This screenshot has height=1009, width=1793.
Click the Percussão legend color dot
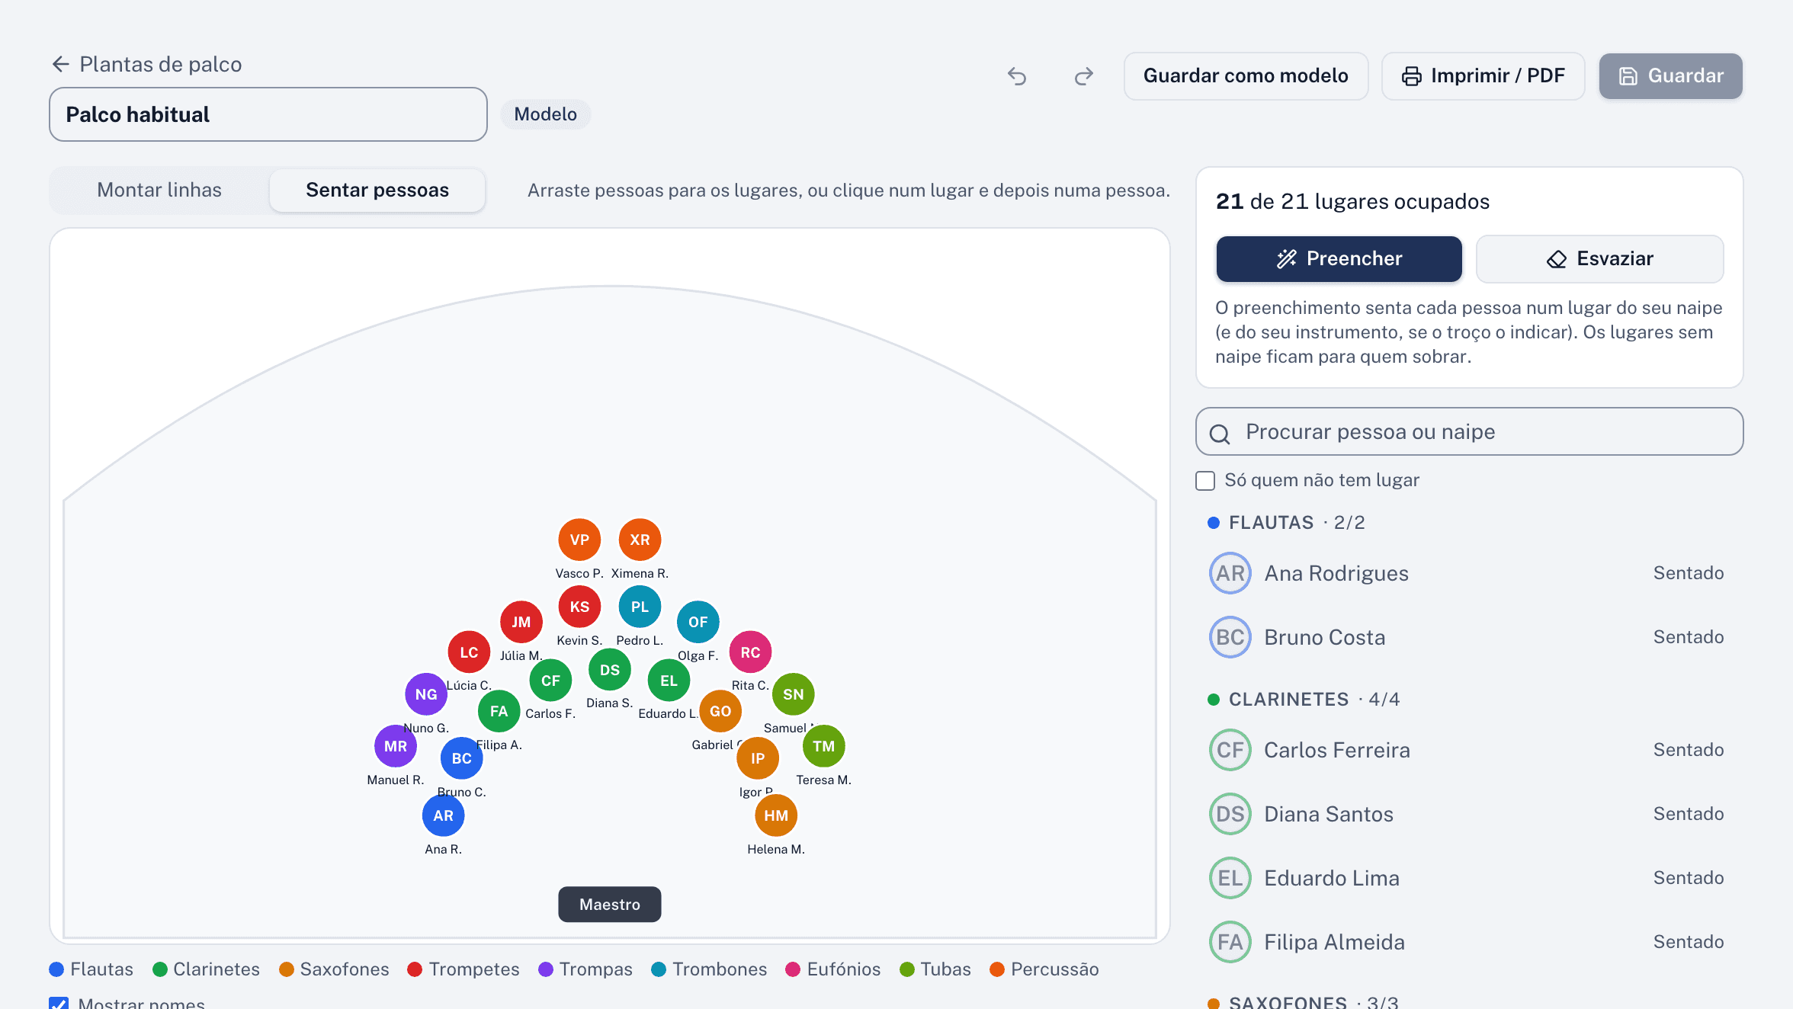997,969
